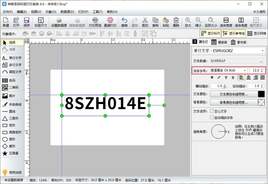Click the 设置数据源 data source icon
Image resolution: width=268 pixels, height=184 pixels.
[59, 22]
